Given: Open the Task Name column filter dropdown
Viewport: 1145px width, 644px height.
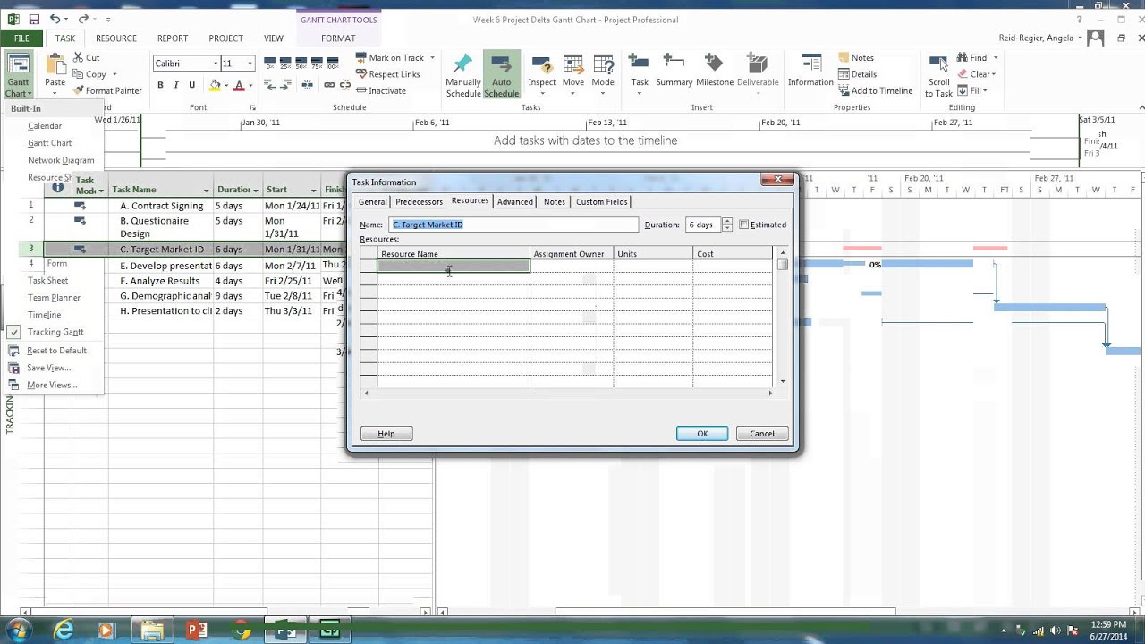Looking at the screenshot, I should click(206, 191).
